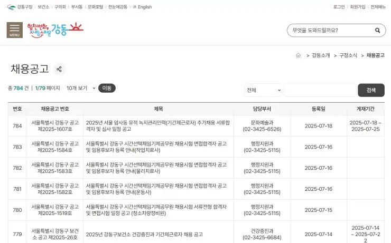Click the 2025-07-18 registration date
This screenshot has height=243, width=391.
click(319, 126)
